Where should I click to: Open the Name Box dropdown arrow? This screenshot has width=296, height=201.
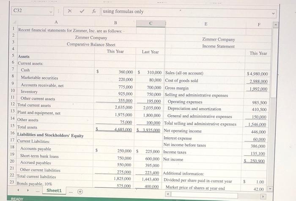51,12
